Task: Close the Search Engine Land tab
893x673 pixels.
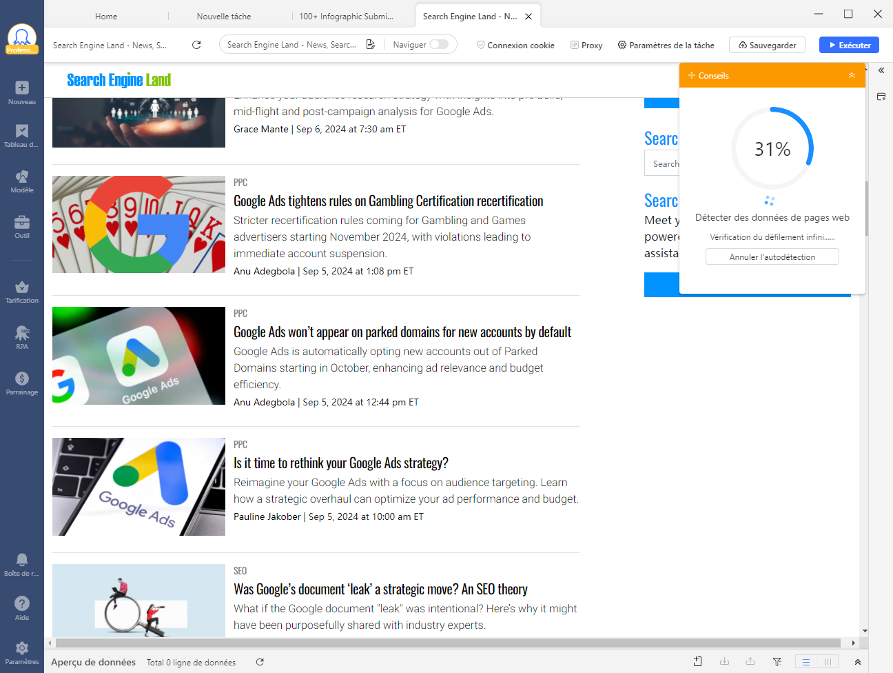Action: 528,17
